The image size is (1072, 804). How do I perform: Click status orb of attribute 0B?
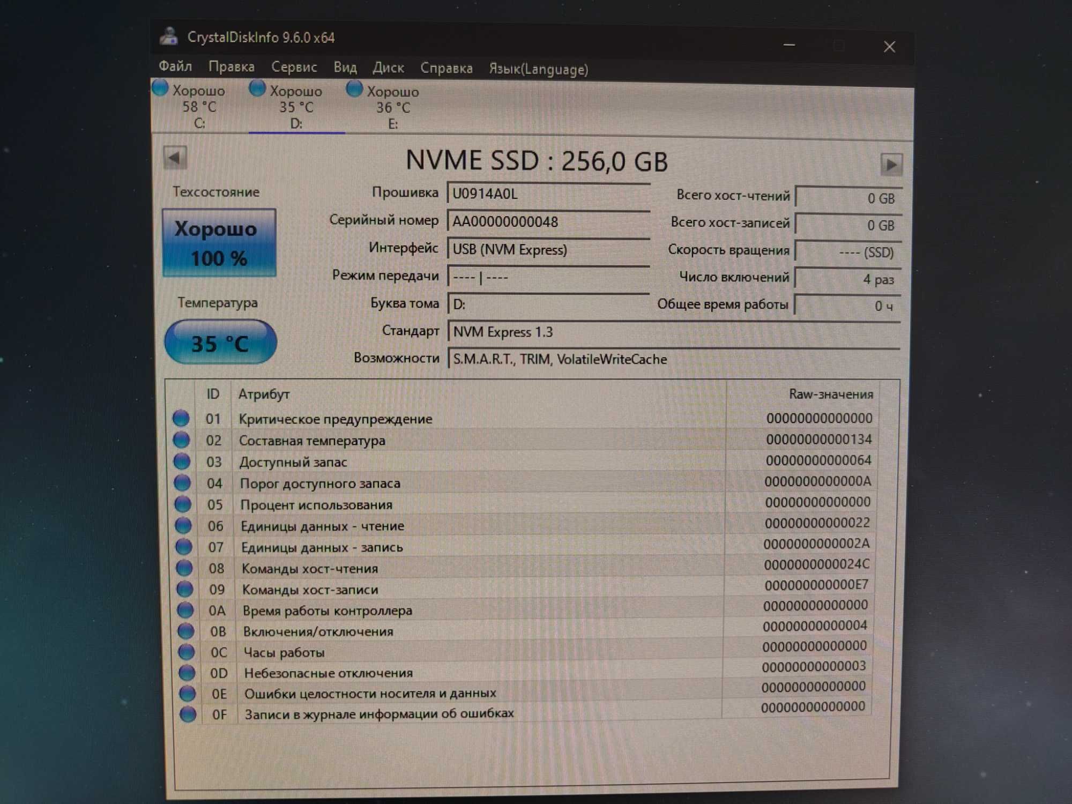pyautogui.click(x=186, y=631)
